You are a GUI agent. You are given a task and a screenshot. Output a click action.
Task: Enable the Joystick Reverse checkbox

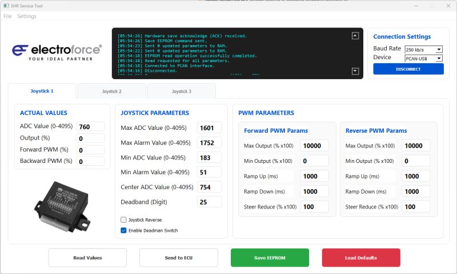123,220
